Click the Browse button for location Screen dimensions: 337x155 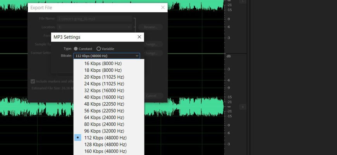150,27
